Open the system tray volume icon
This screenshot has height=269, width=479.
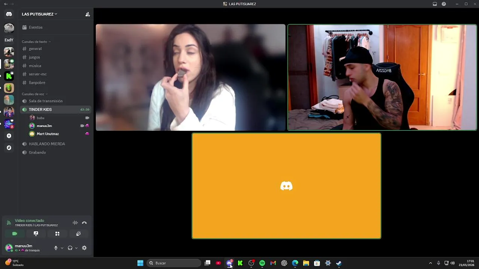[x=453, y=263]
